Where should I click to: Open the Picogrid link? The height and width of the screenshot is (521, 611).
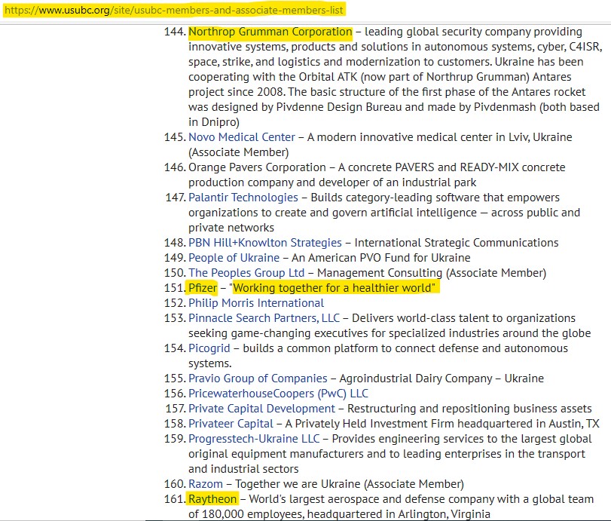coord(209,348)
